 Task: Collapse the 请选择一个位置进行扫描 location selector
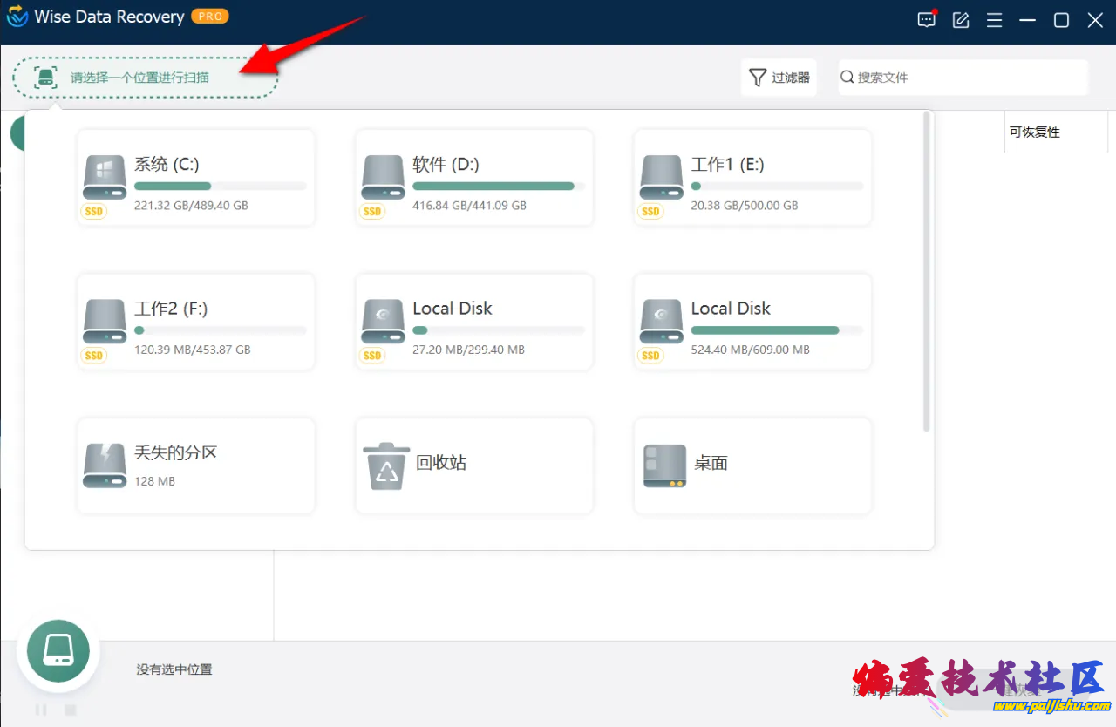[145, 78]
